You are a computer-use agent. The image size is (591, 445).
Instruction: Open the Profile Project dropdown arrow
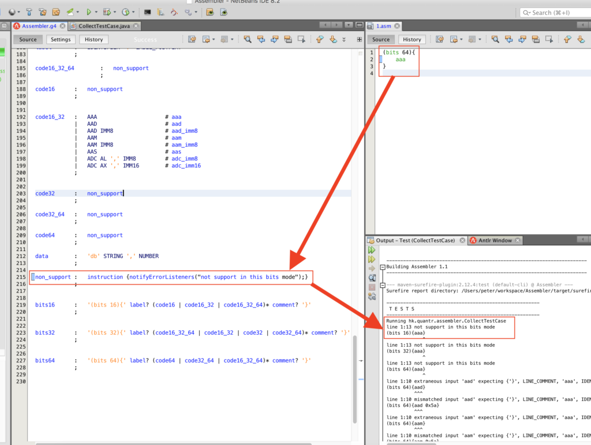pos(133,13)
